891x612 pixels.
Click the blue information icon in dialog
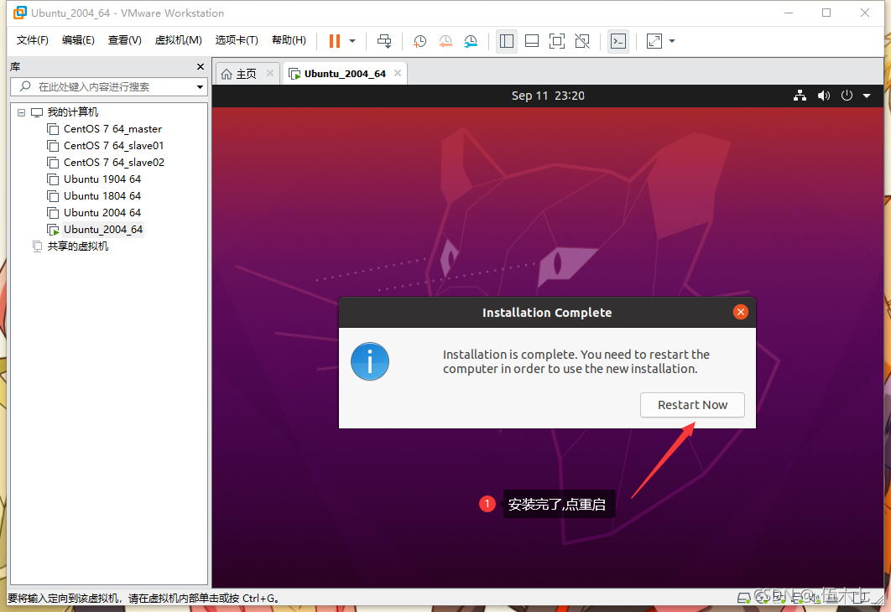(370, 361)
